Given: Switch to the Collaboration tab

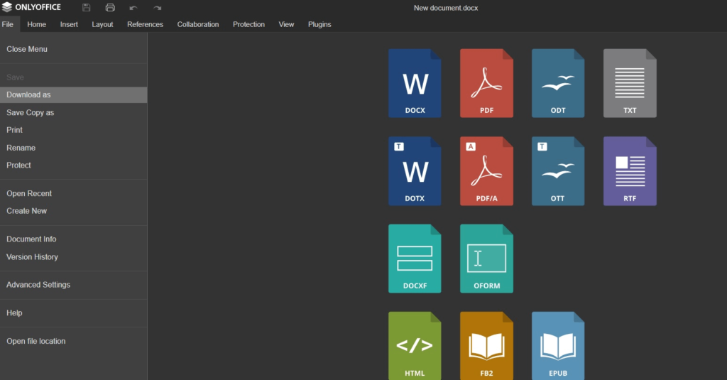Looking at the screenshot, I should coord(198,24).
